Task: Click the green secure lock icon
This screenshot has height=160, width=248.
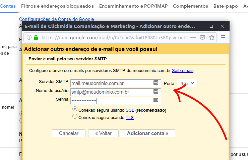Action: point(36,37)
